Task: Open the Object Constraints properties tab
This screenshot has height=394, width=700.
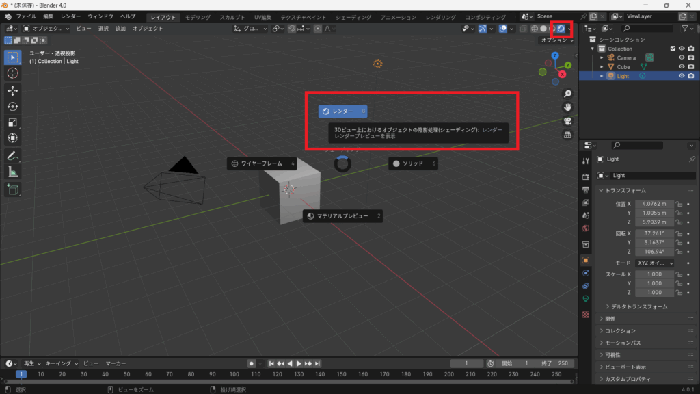Action: (x=586, y=286)
